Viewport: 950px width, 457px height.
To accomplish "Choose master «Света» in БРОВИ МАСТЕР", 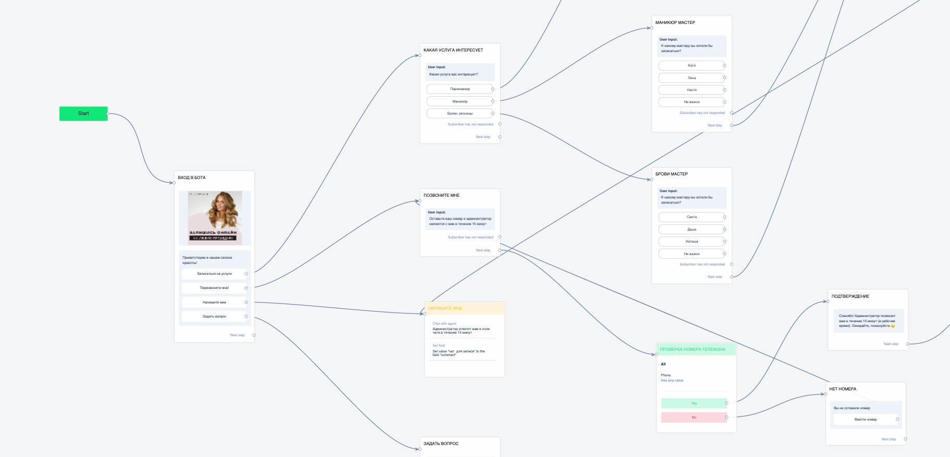I will (x=691, y=217).
